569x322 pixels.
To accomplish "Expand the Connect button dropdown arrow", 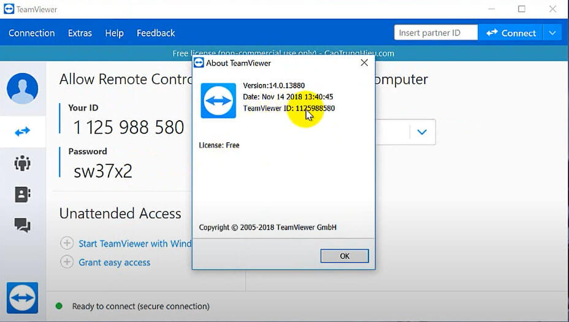I will point(552,33).
